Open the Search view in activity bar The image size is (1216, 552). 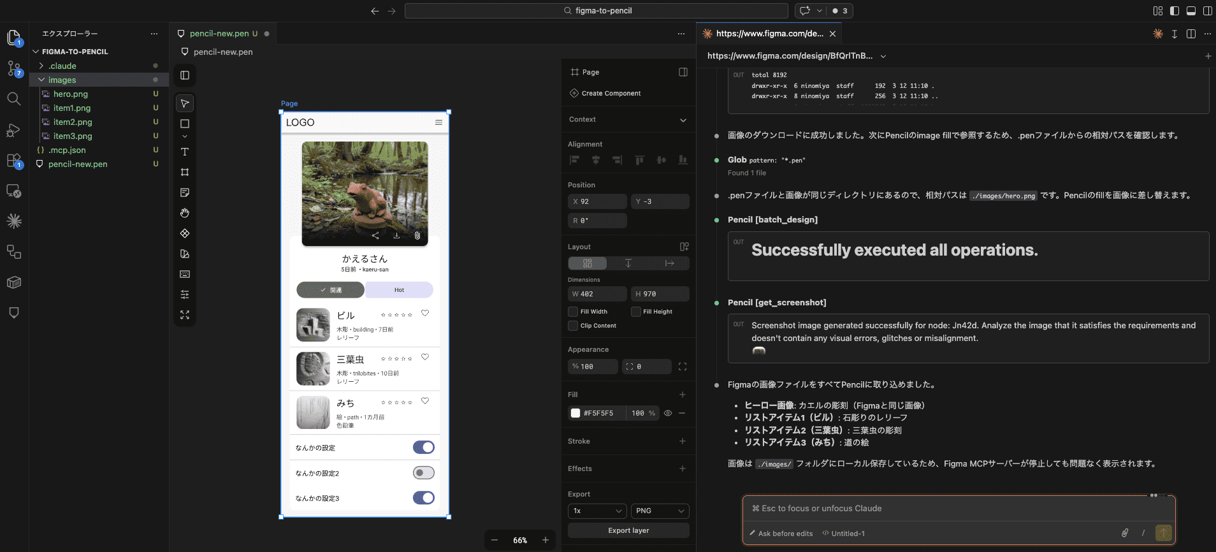pyautogui.click(x=13, y=99)
